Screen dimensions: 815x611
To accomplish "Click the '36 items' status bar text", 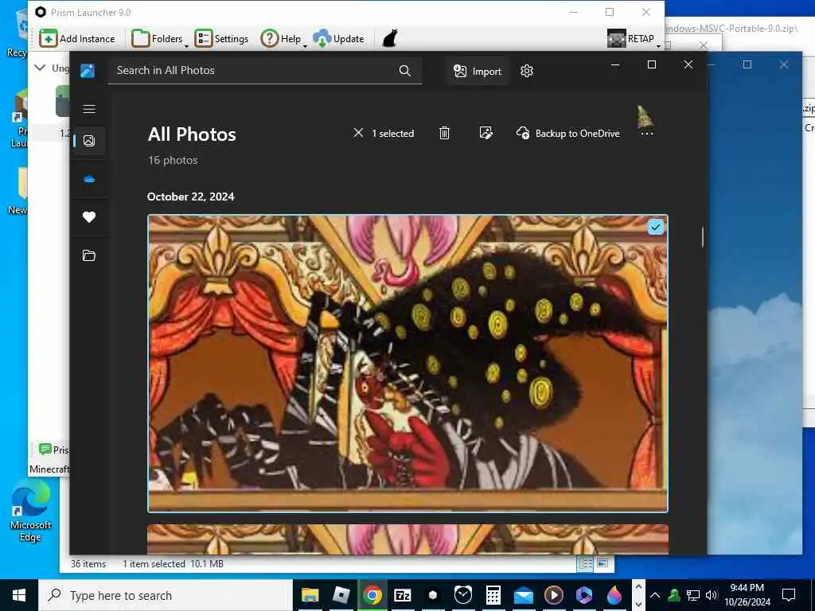I will coord(88,564).
